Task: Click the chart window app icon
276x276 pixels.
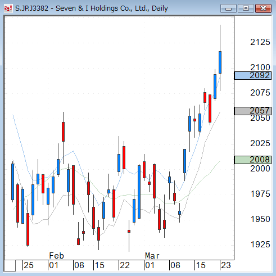Action: (8, 8)
